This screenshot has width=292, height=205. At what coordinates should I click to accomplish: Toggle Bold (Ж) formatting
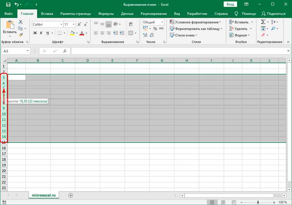click(x=35, y=33)
